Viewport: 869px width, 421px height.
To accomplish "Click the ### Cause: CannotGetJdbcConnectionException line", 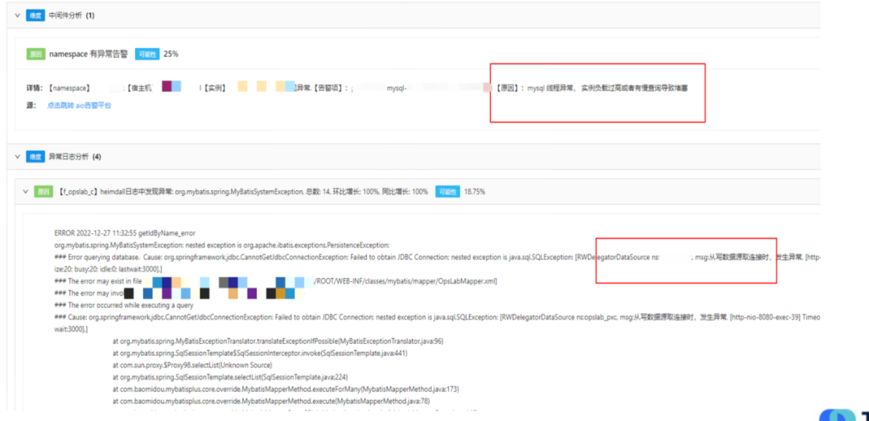I will pyautogui.click(x=437, y=317).
